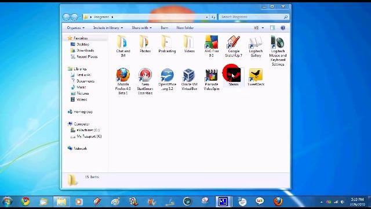Select Computer in the navigation pane
This screenshot has width=371, height=209.
coord(82,124)
